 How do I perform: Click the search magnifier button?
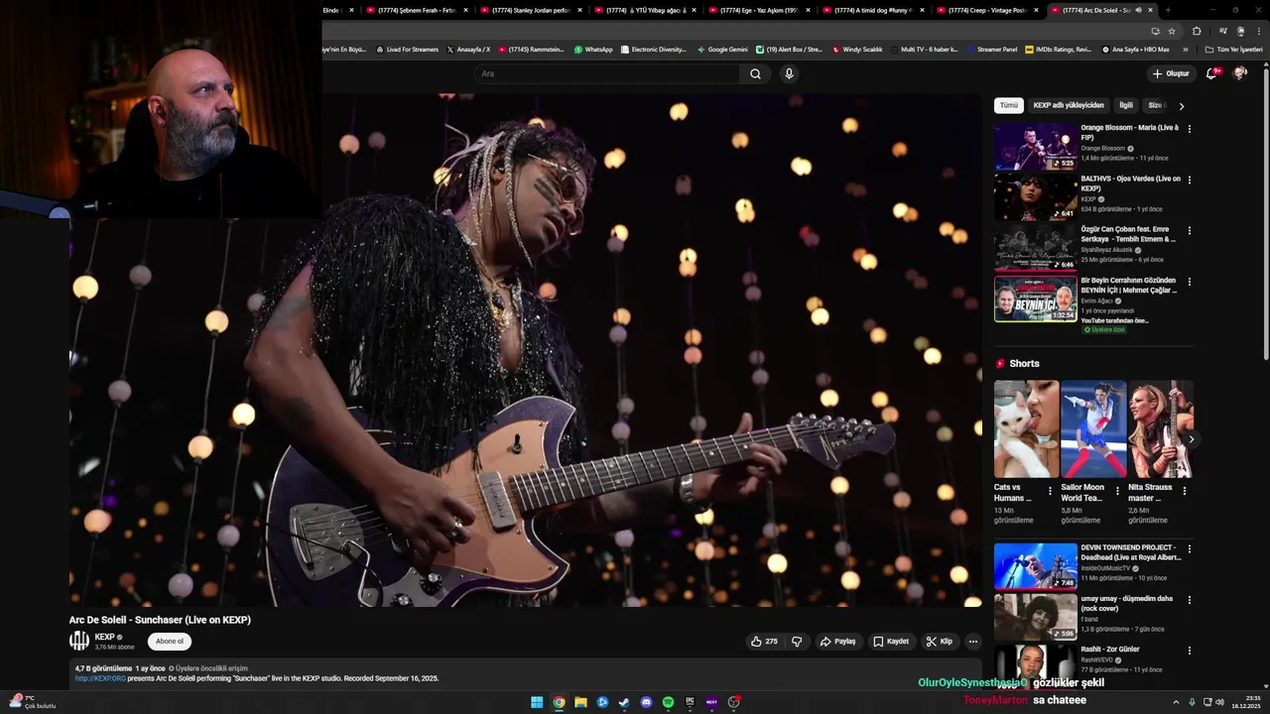[755, 73]
